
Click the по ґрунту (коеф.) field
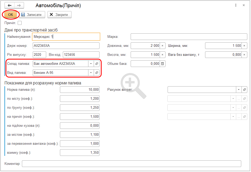click(x=80, y=108)
